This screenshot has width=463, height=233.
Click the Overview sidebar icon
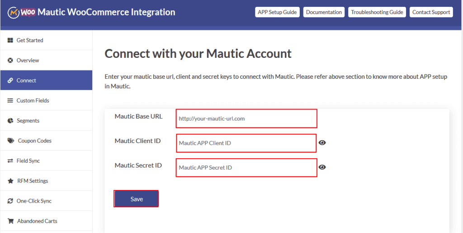click(10, 60)
